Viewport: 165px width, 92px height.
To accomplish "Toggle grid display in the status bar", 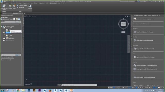I will [x=114, y=87].
